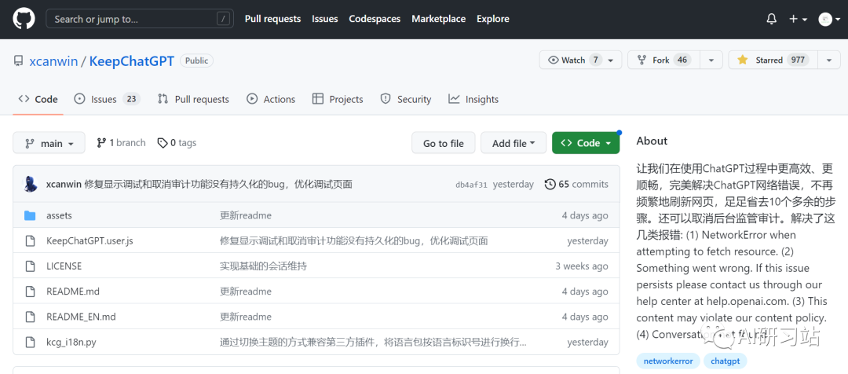Click the clock history icon by commits
This screenshot has height=374, width=848.
(x=550, y=184)
